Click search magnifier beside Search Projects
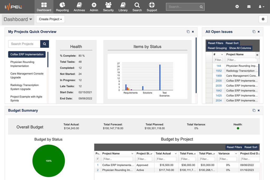The height and width of the screenshot is (180, 270). tap(45, 44)
